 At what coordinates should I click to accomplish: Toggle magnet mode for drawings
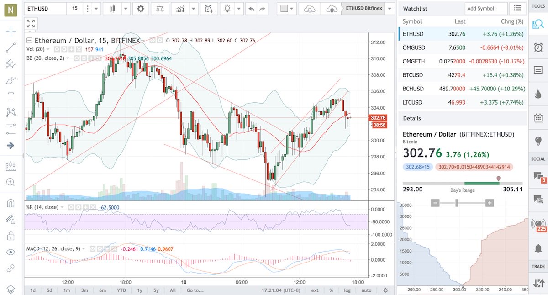11,203
